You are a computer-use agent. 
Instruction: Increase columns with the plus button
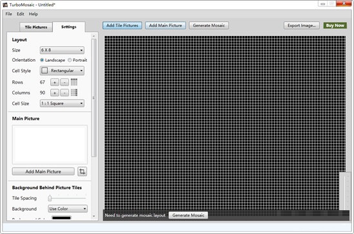[x=55, y=93]
